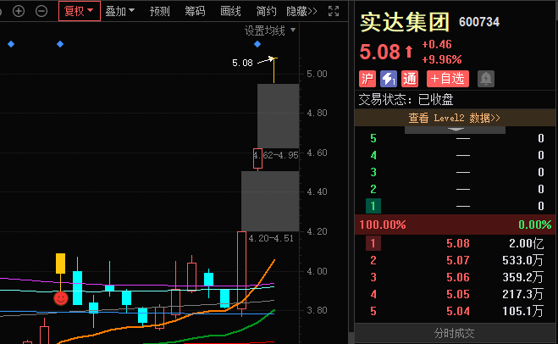Click the 沪 market badge
Screen dimensions: 558x344
(367, 79)
